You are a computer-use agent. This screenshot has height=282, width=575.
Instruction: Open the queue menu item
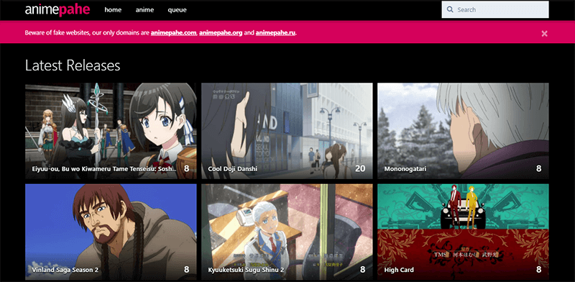pyautogui.click(x=177, y=10)
